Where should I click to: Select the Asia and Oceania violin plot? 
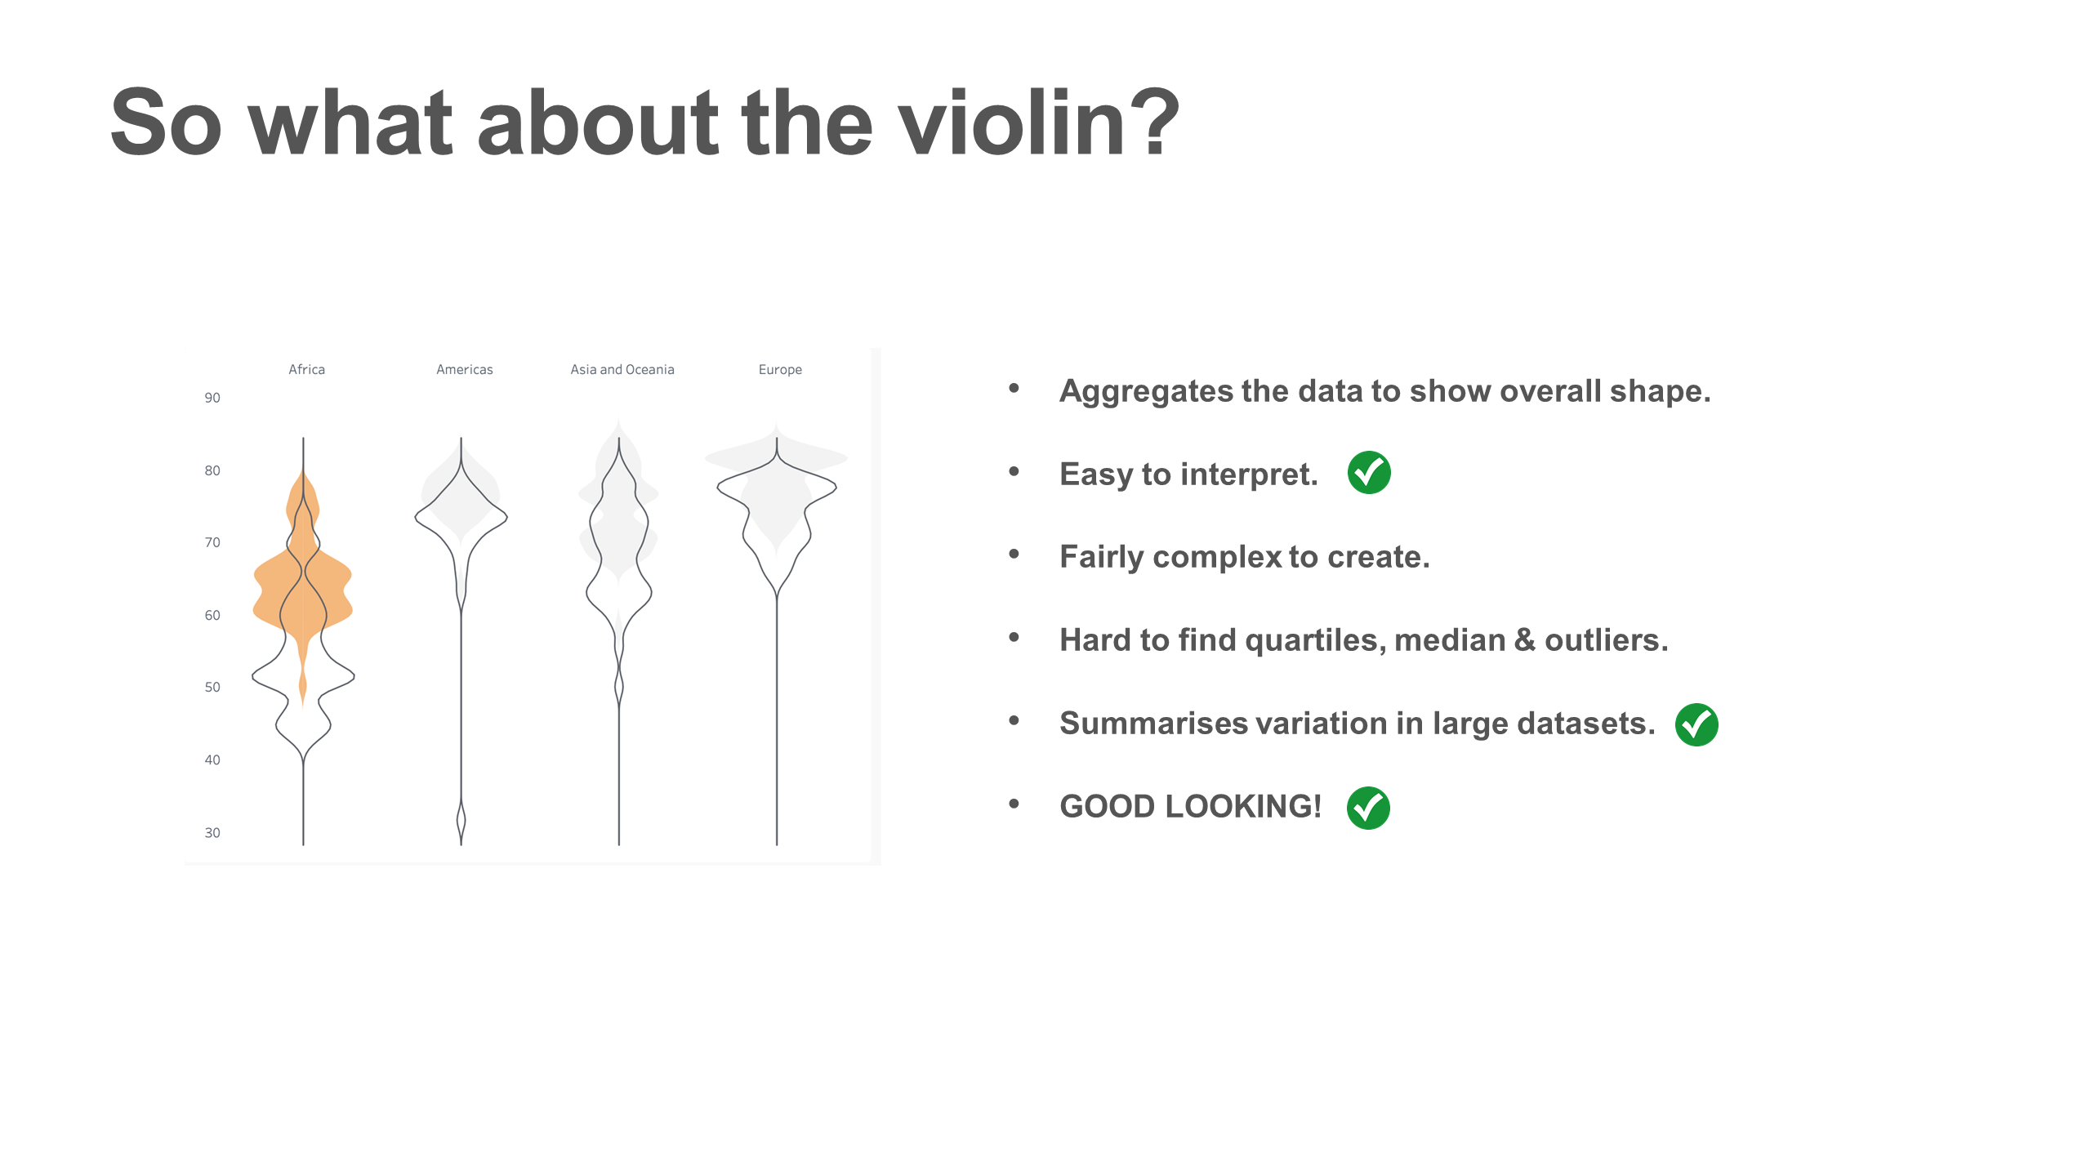click(x=619, y=555)
